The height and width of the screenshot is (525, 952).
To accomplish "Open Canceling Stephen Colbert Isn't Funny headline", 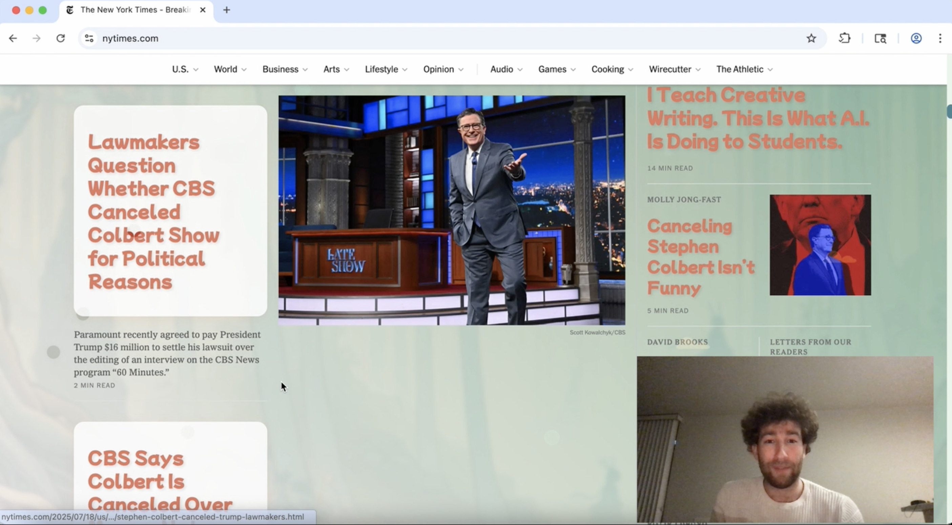I will point(701,257).
